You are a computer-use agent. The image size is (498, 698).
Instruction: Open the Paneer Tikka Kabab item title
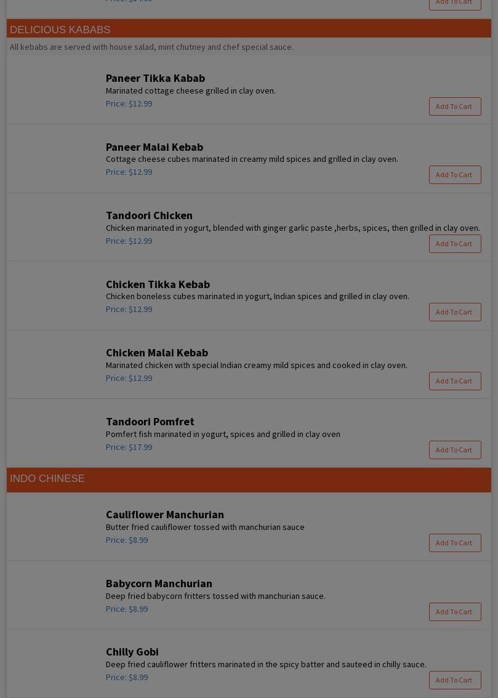tap(155, 78)
